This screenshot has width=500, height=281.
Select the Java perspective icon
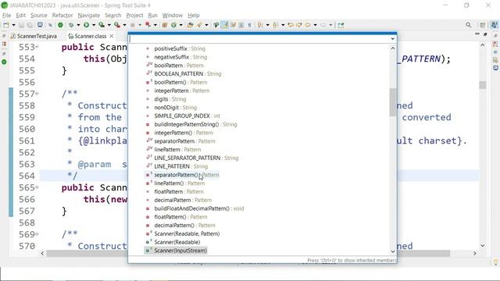[x=495, y=25]
